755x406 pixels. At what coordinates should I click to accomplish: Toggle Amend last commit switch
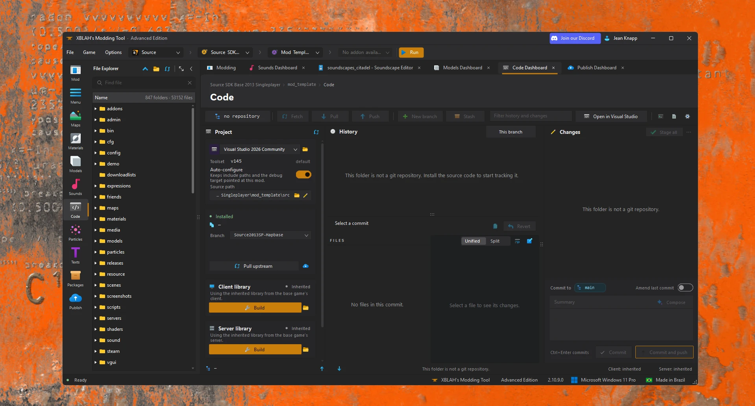point(685,287)
